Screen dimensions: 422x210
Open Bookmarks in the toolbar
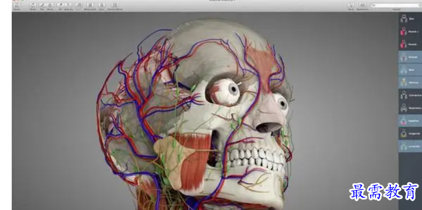(x=362, y=6)
